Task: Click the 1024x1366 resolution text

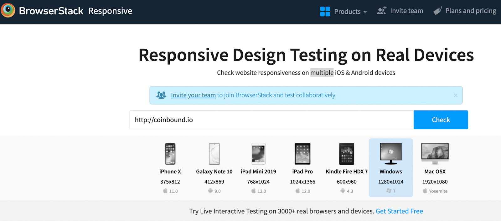Action: 302,182
